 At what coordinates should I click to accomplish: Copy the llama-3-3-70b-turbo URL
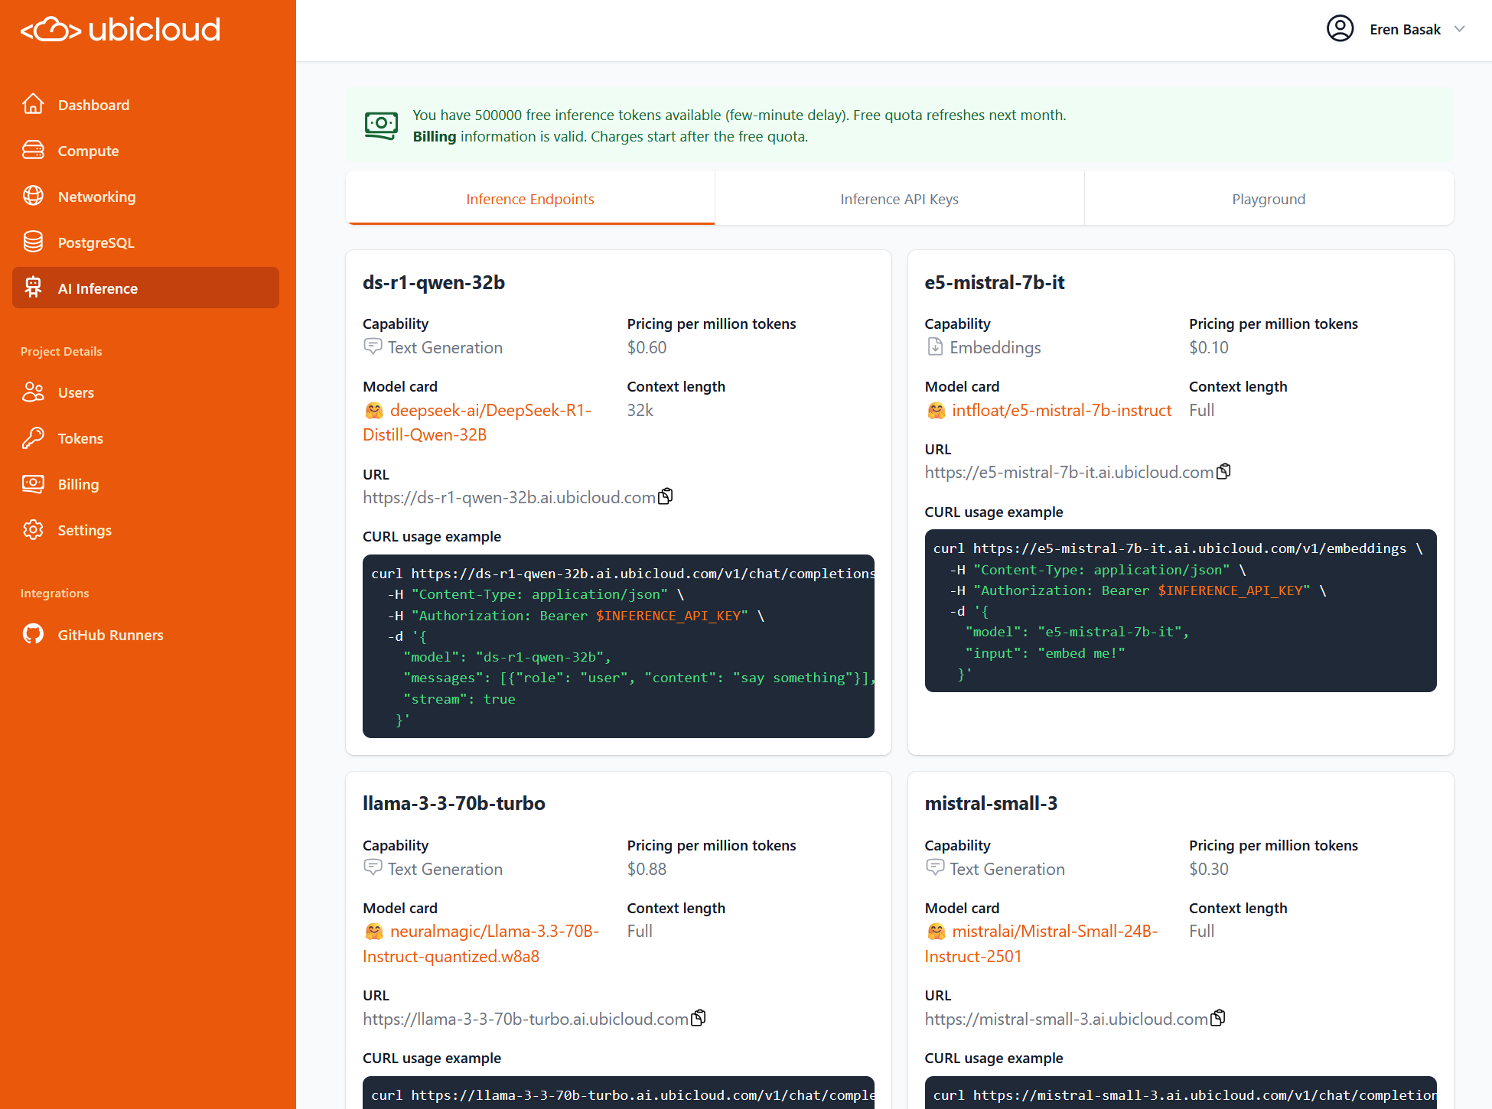pos(698,1018)
